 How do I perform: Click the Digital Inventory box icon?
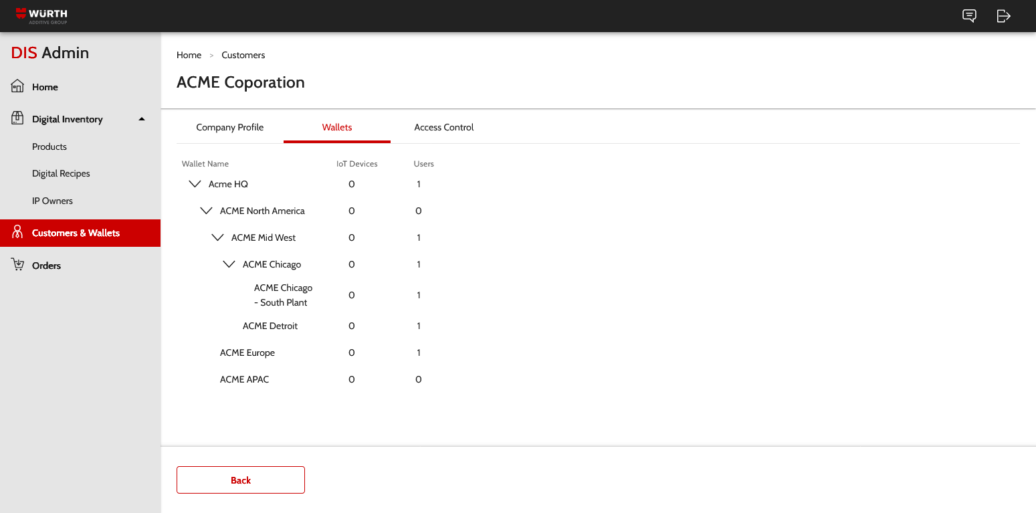(x=18, y=119)
